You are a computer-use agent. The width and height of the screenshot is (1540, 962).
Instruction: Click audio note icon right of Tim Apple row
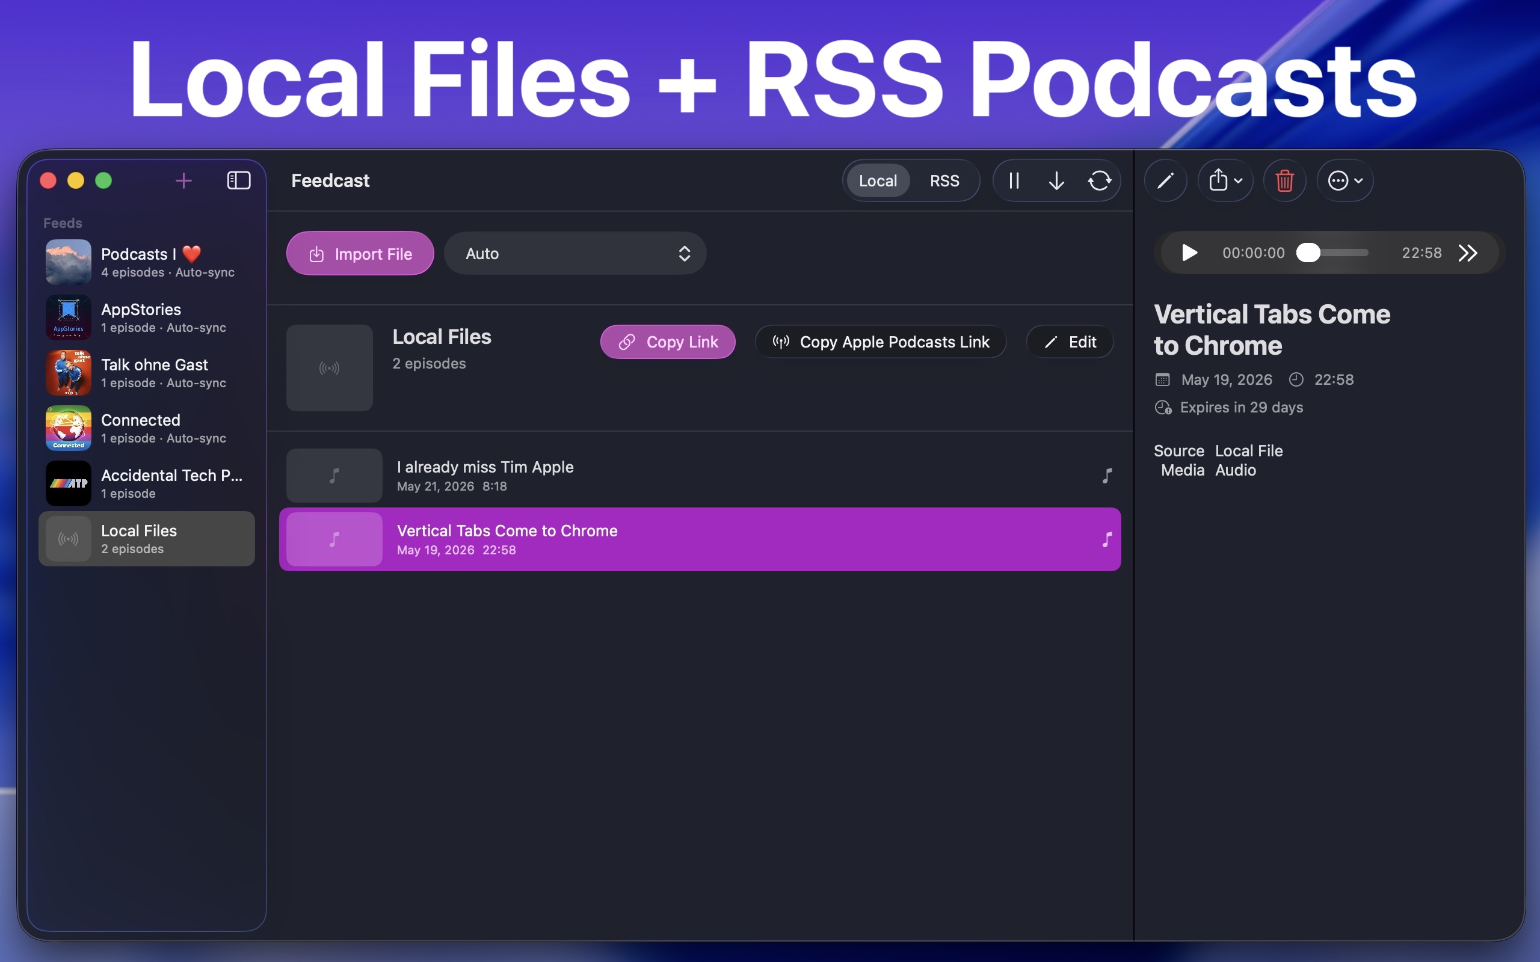pyautogui.click(x=1107, y=476)
